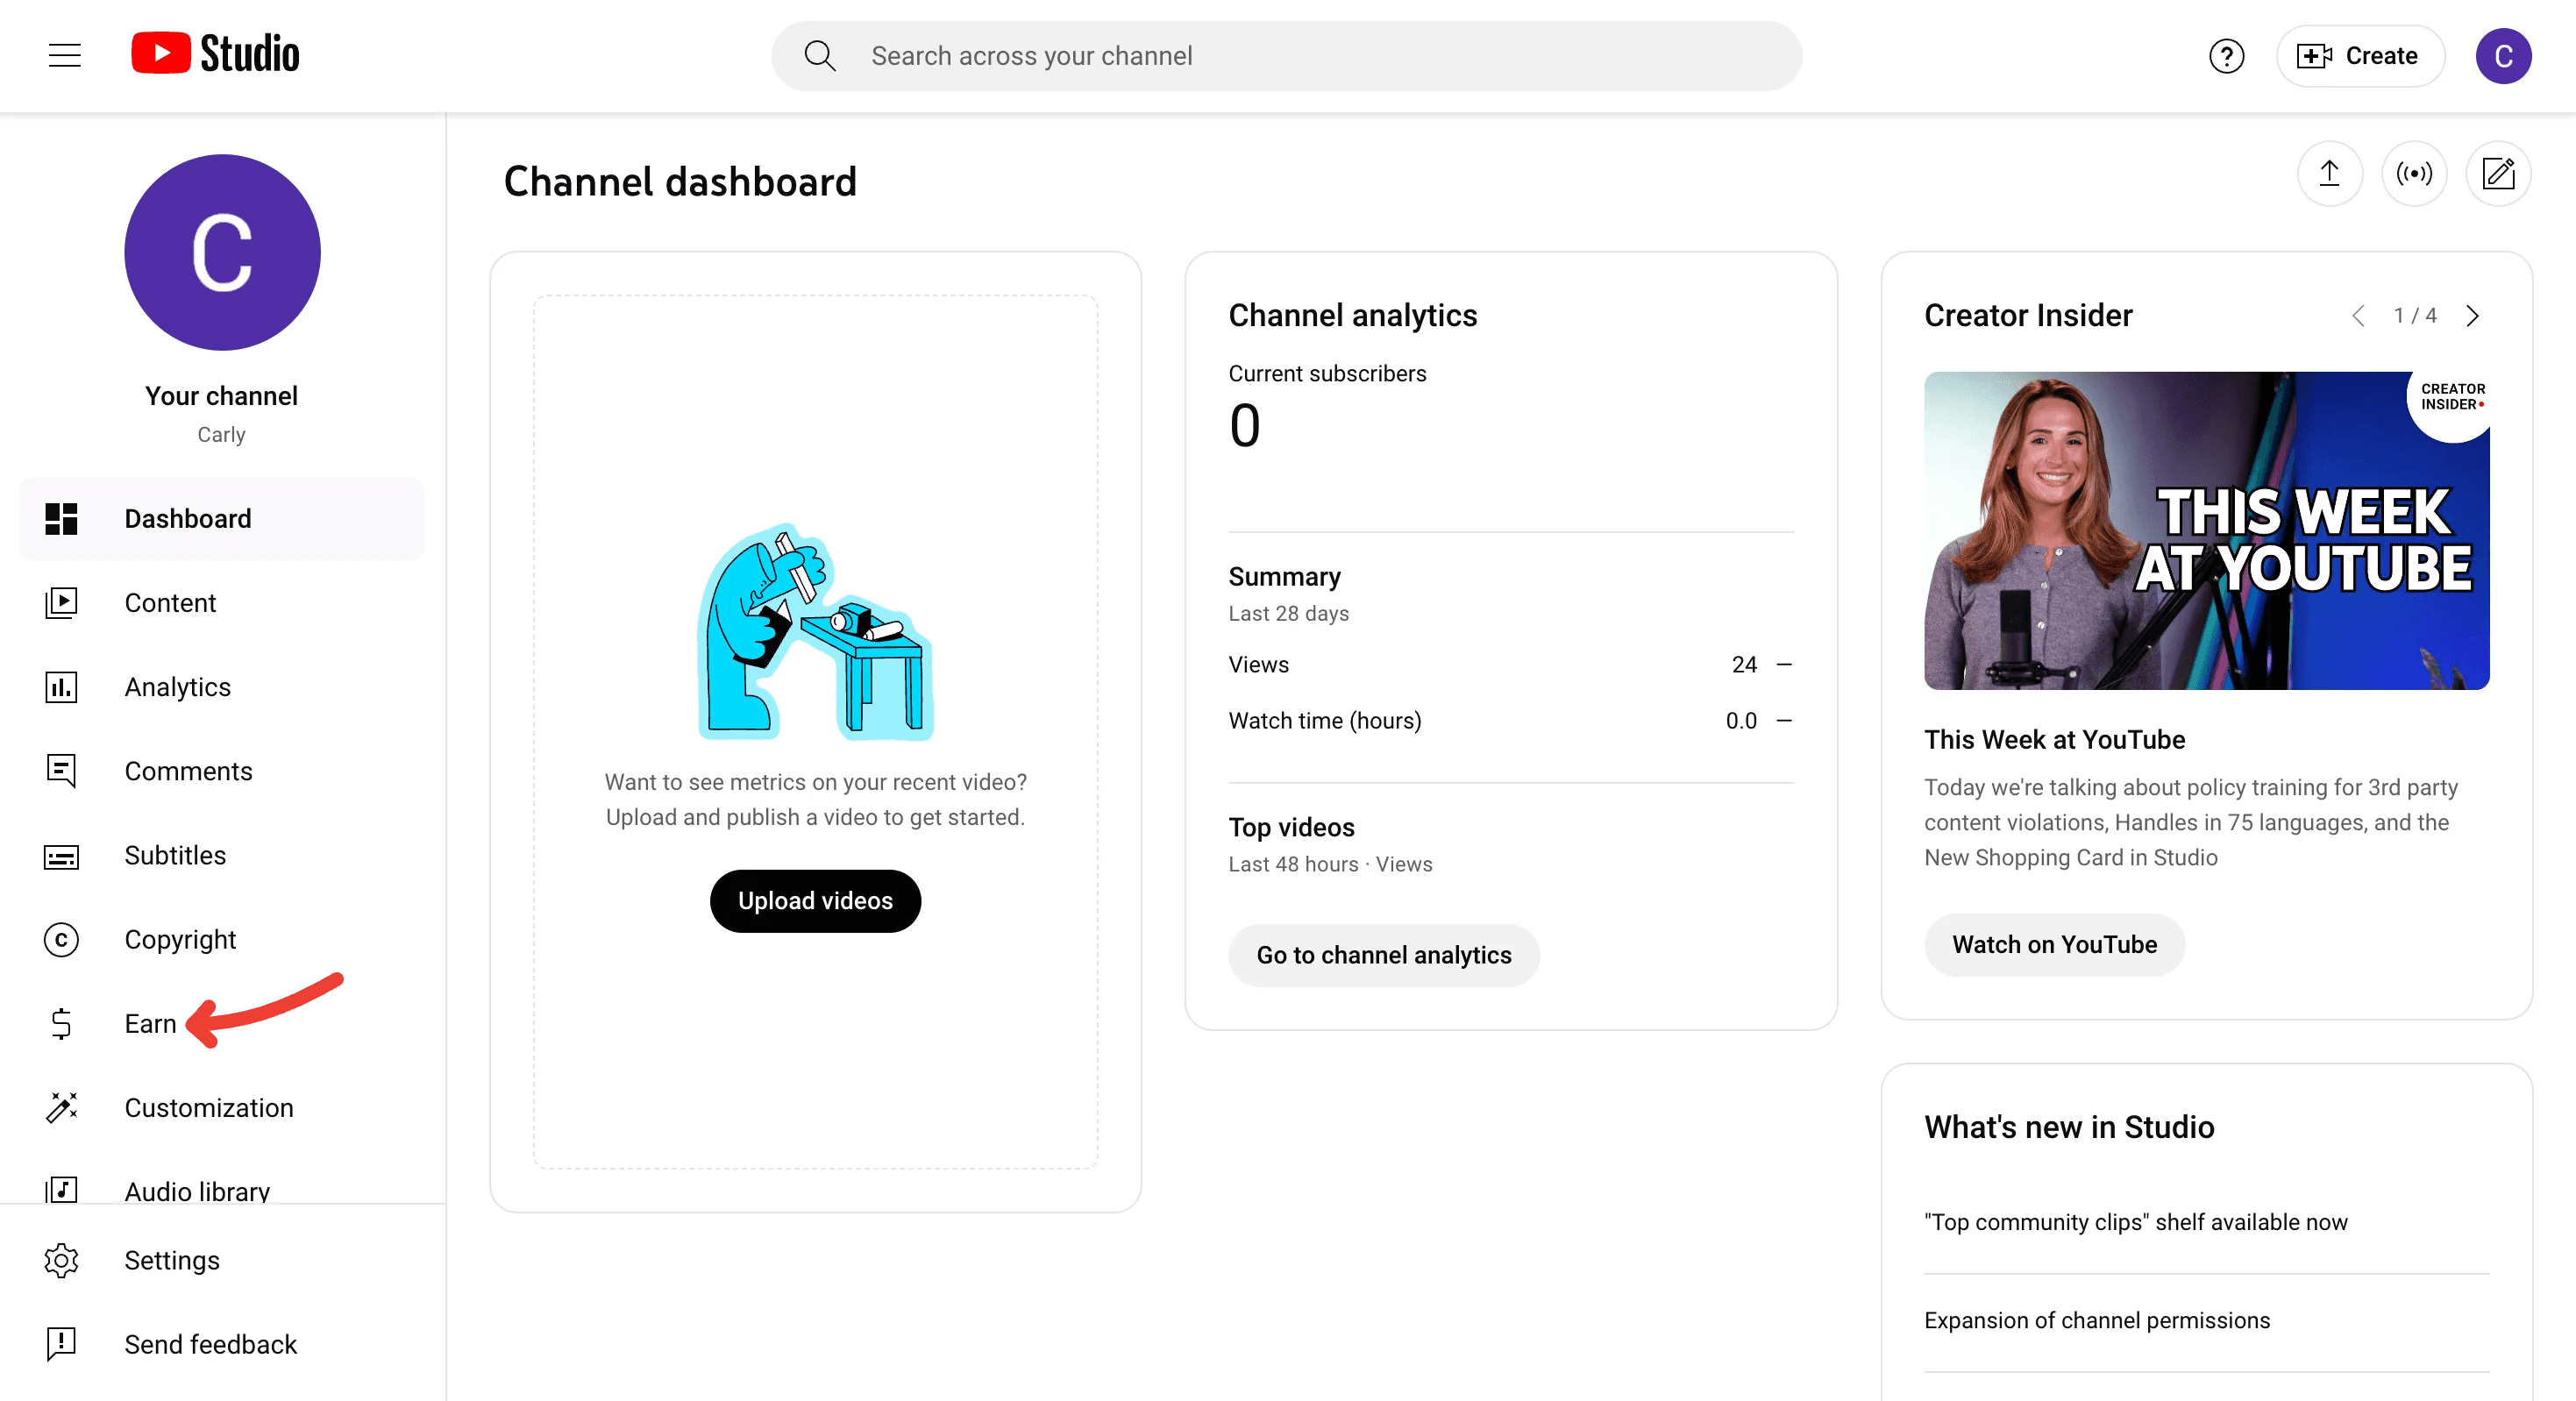Click the Audio library music icon

(x=61, y=1190)
